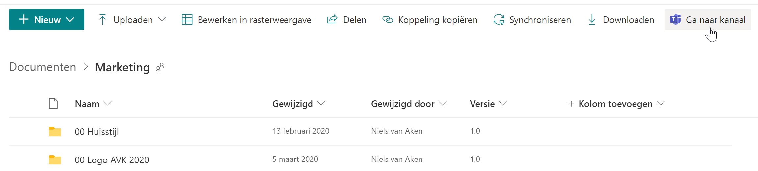758x171 pixels.
Task: Click the Koppeling kopiëren chain icon
Action: pyautogui.click(x=388, y=20)
